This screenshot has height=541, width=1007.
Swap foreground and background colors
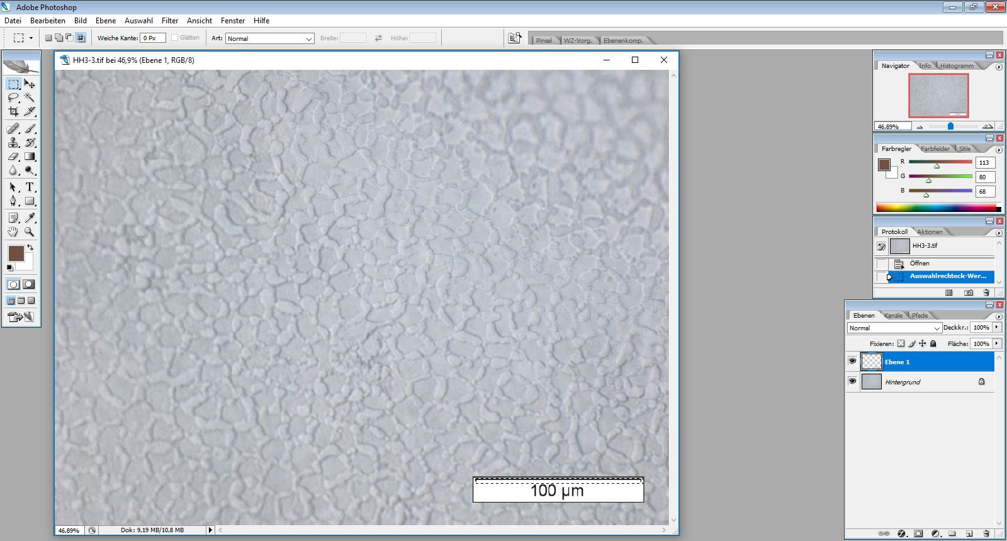(x=30, y=247)
